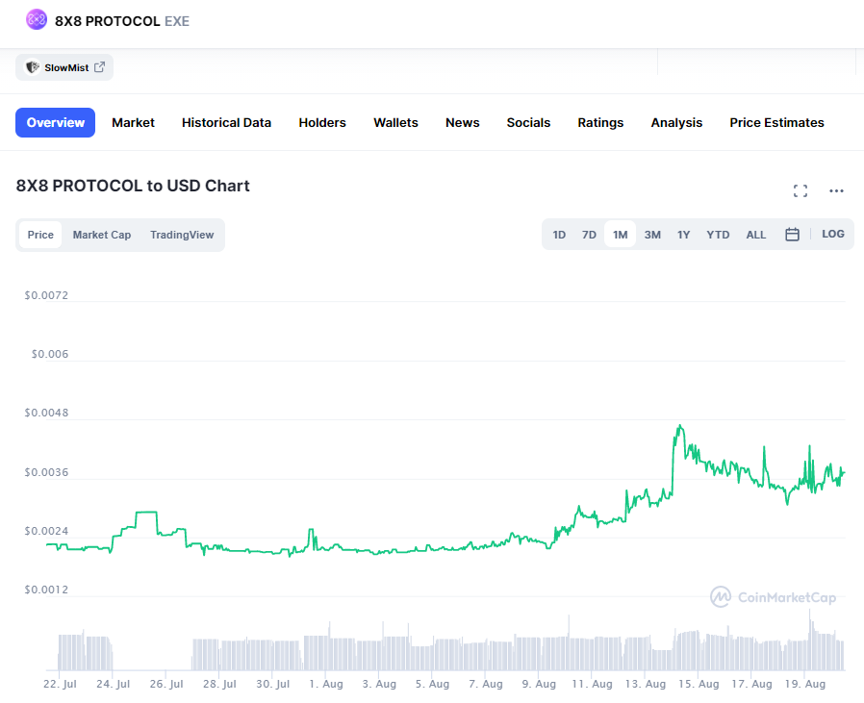Click the SlowMist shield logo icon

(33, 67)
